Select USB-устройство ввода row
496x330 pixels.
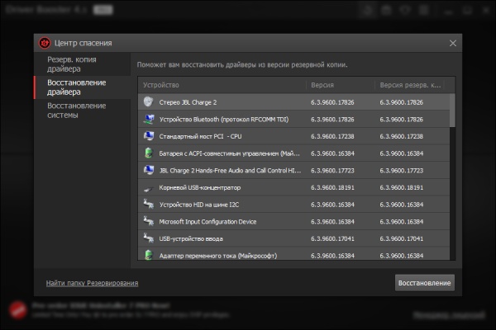pos(293,238)
